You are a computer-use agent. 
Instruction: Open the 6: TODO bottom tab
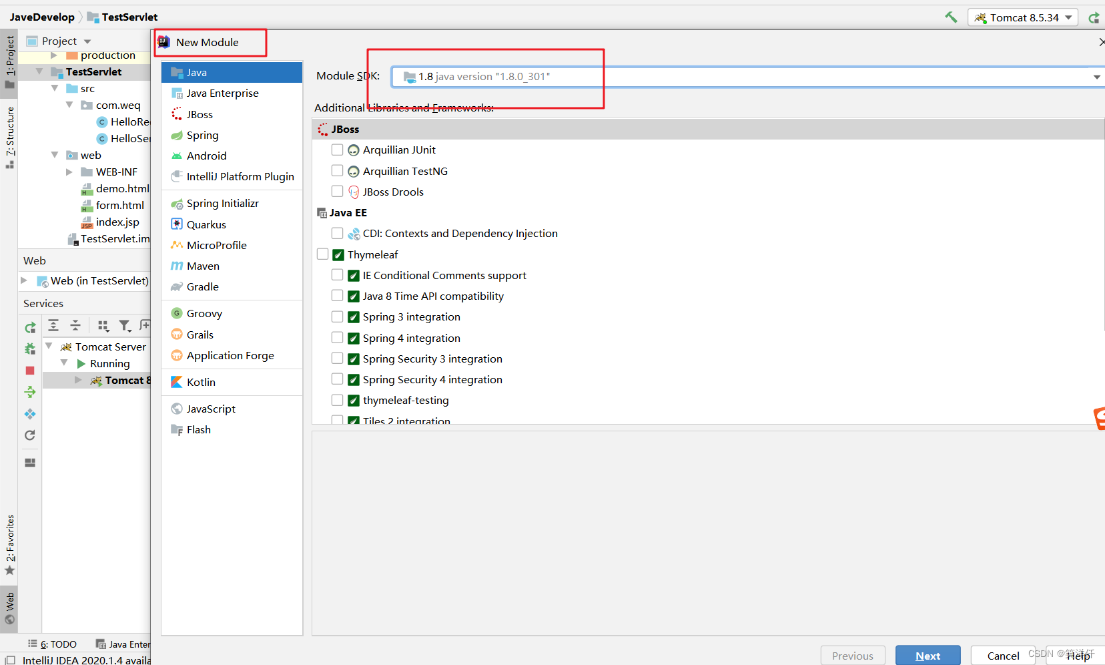[52, 644]
